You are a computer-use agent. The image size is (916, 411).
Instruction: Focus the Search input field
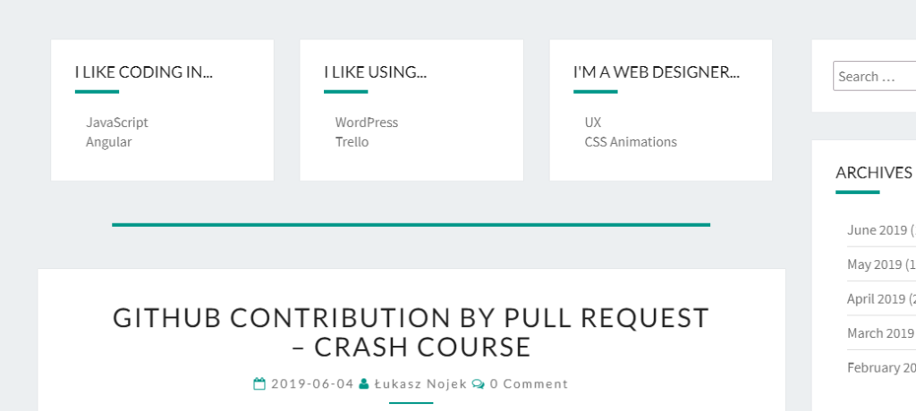point(875,76)
